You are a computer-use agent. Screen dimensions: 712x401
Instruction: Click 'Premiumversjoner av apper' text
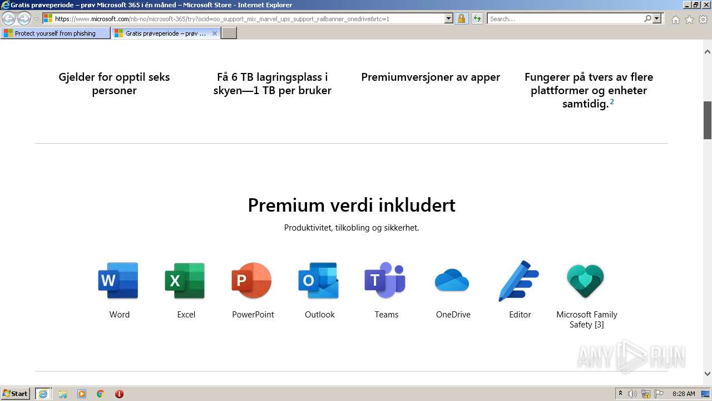point(431,77)
